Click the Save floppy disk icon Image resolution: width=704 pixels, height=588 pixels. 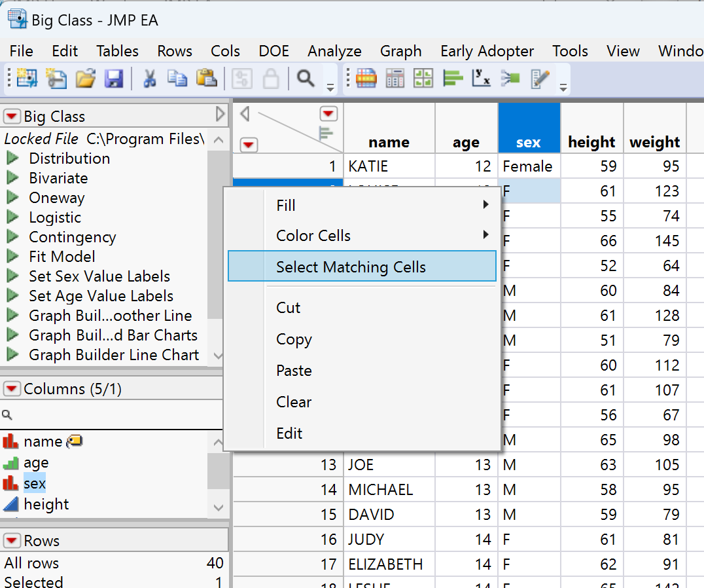(114, 79)
